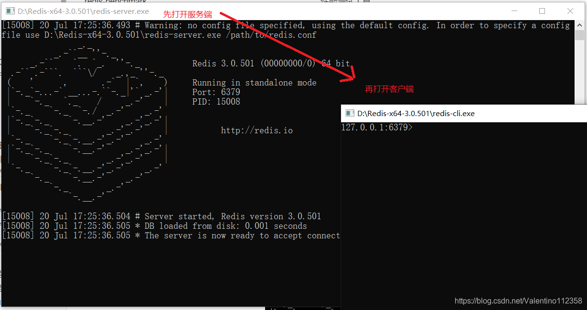Viewport: 587px width, 310px height.
Task: Click the "/path/to/redis.conf" usage line
Action: 159,35
